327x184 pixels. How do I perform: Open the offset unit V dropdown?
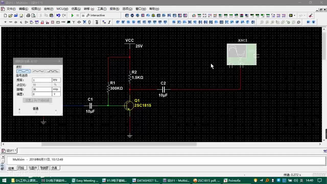click(56, 94)
